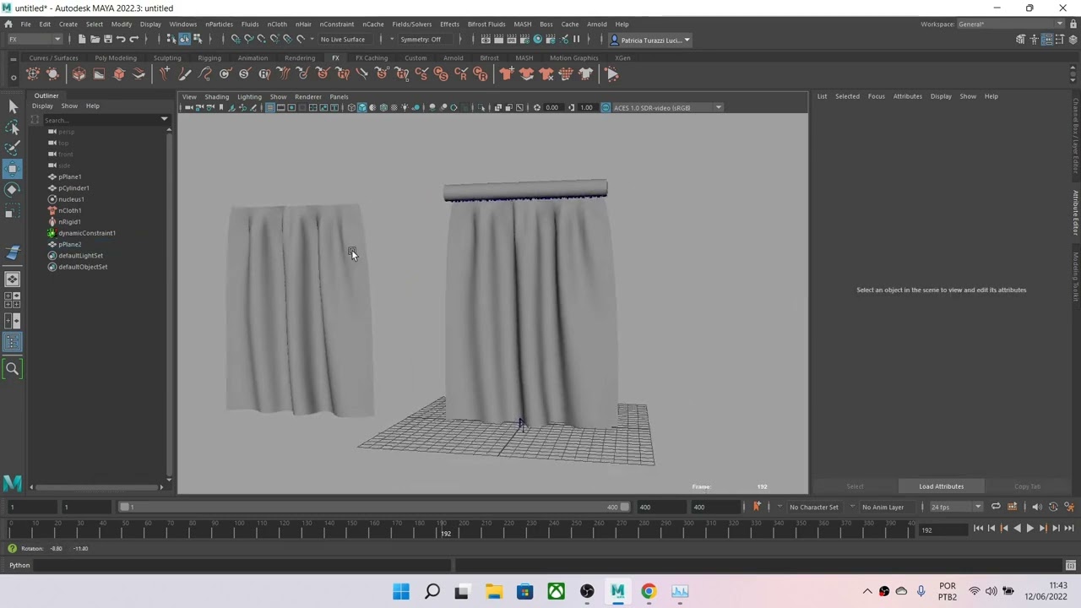Toggle smooth shade all cube icon
Image resolution: width=1081 pixels, height=608 pixels.
(x=362, y=107)
